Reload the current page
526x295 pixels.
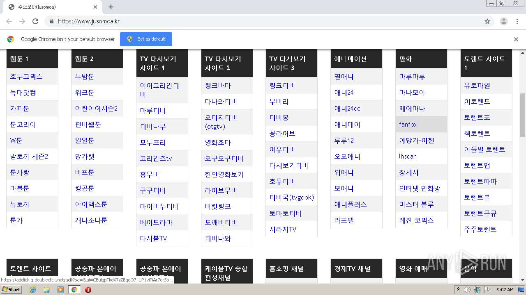(x=35, y=21)
